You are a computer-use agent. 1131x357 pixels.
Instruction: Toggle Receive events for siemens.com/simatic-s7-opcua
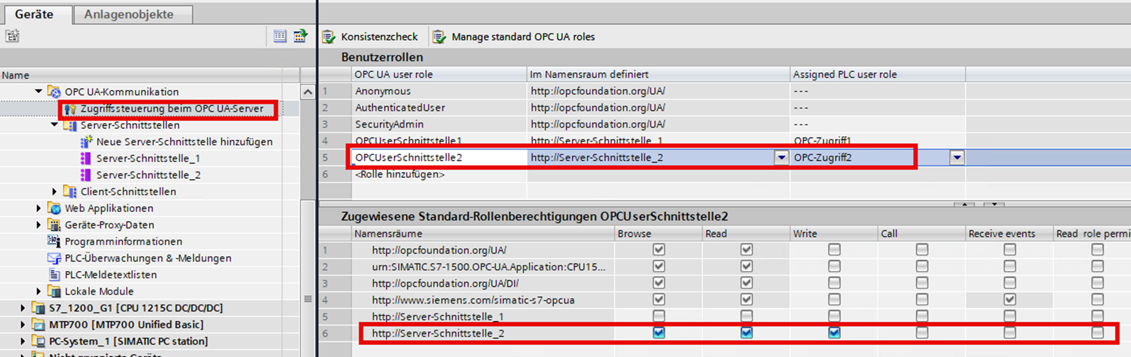point(1009,300)
